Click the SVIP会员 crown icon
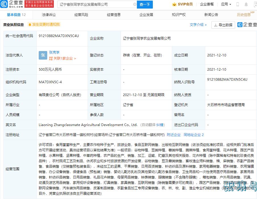The image size is (257, 199). (x=174, y=4)
